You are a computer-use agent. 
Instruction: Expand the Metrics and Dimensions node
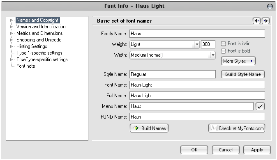pos(12,33)
